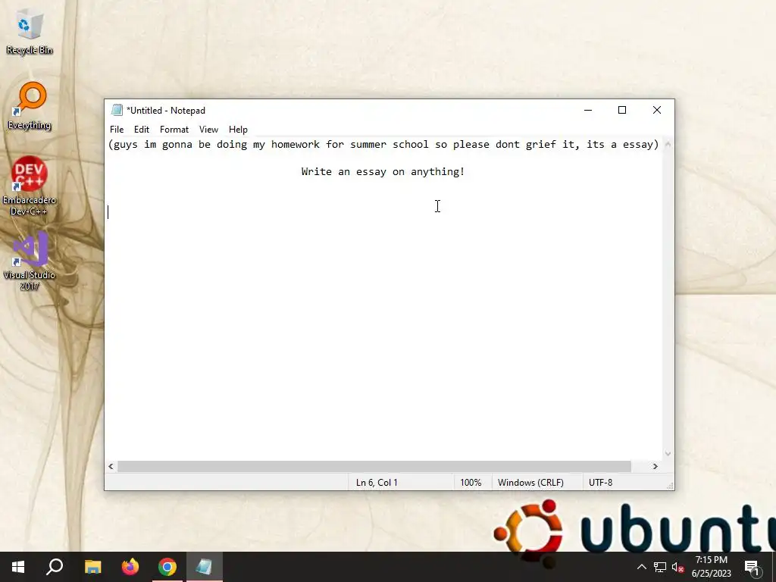Screen dimensions: 776x582
Task: Open the clock showing 7:15 PM
Action: point(711,567)
